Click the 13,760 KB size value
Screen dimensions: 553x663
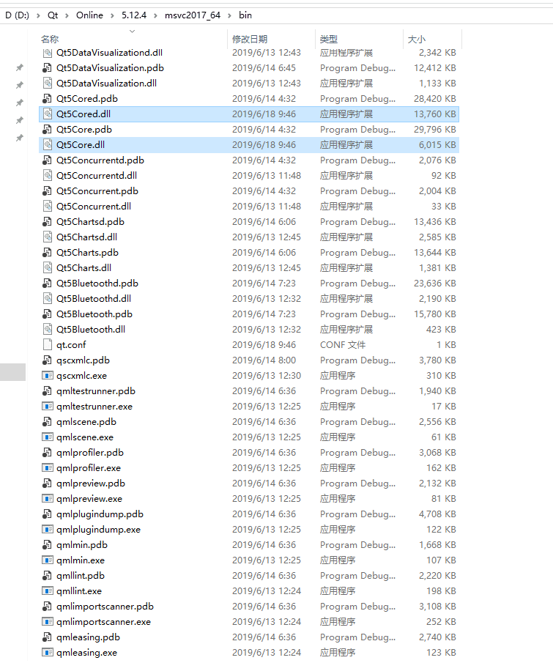tap(434, 114)
